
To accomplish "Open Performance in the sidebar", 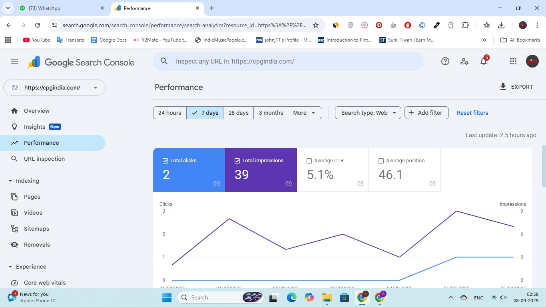I will click(x=53, y=143).
